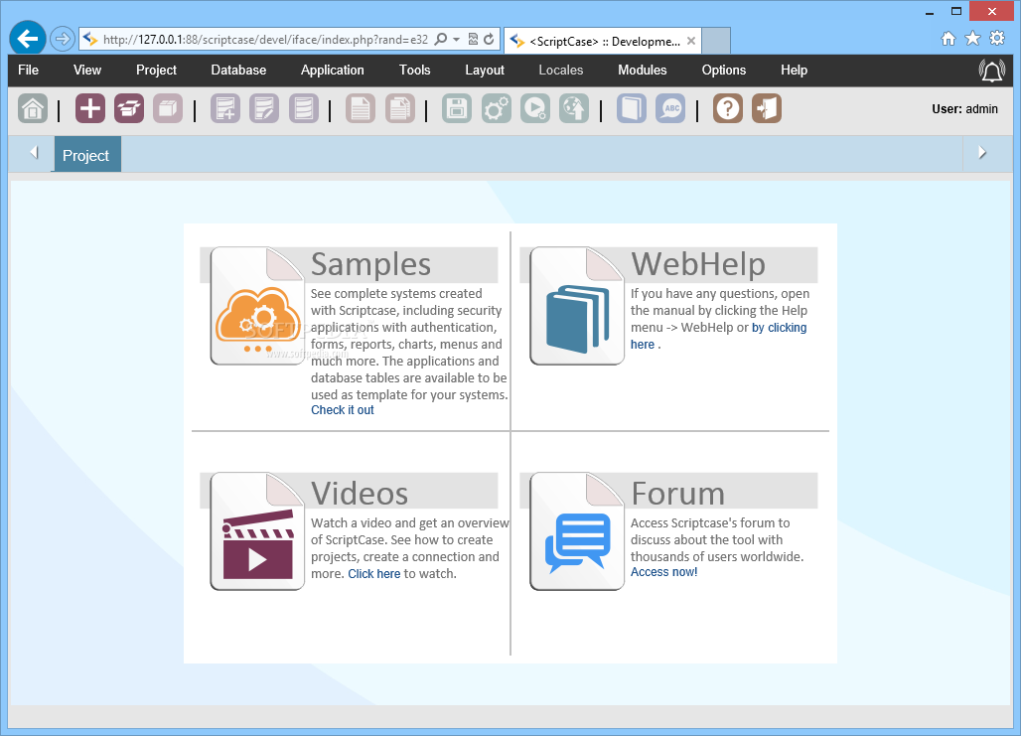Screen dimensions: 1021x736
Task: Click the compatibility view icon in address bar
Action: click(474, 39)
